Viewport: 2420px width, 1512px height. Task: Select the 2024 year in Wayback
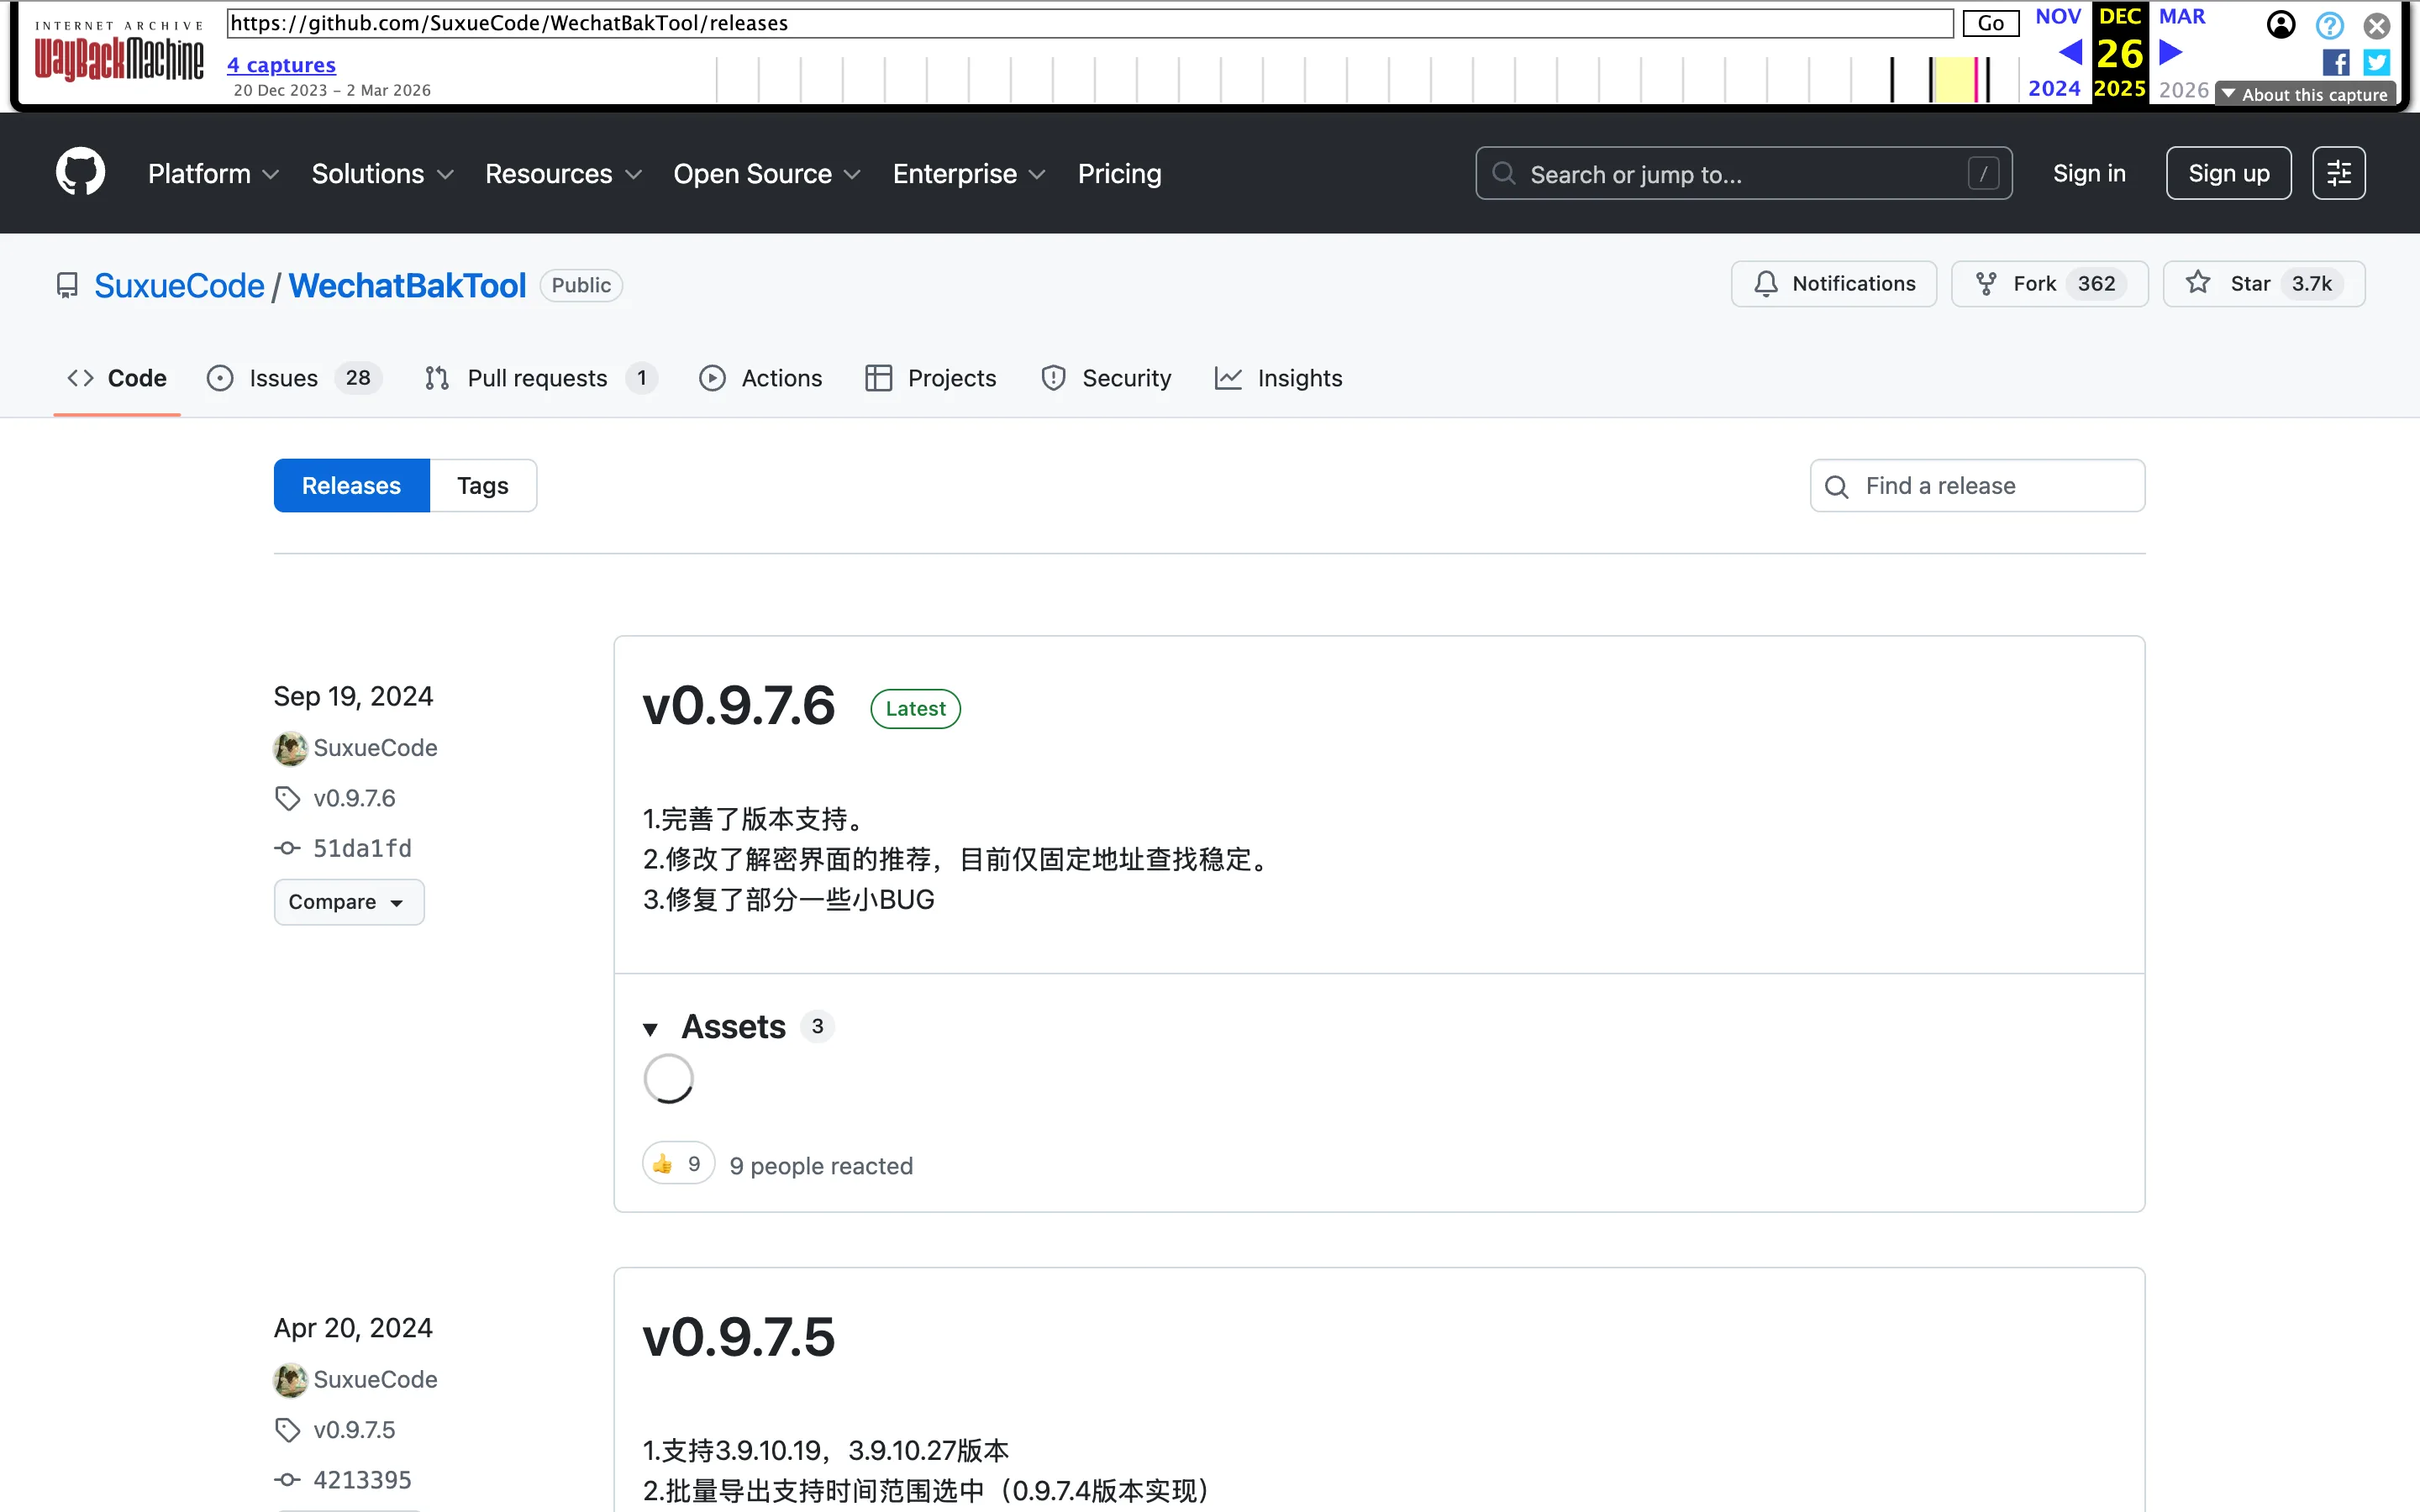point(2054,89)
